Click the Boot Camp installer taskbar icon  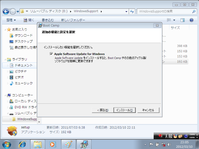point(84,144)
